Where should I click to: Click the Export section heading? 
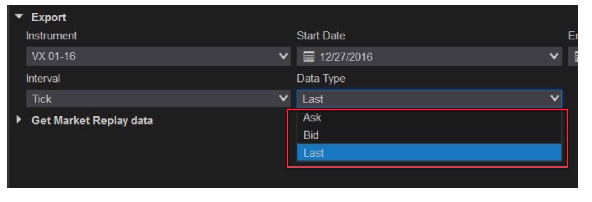click(x=49, y=17)
